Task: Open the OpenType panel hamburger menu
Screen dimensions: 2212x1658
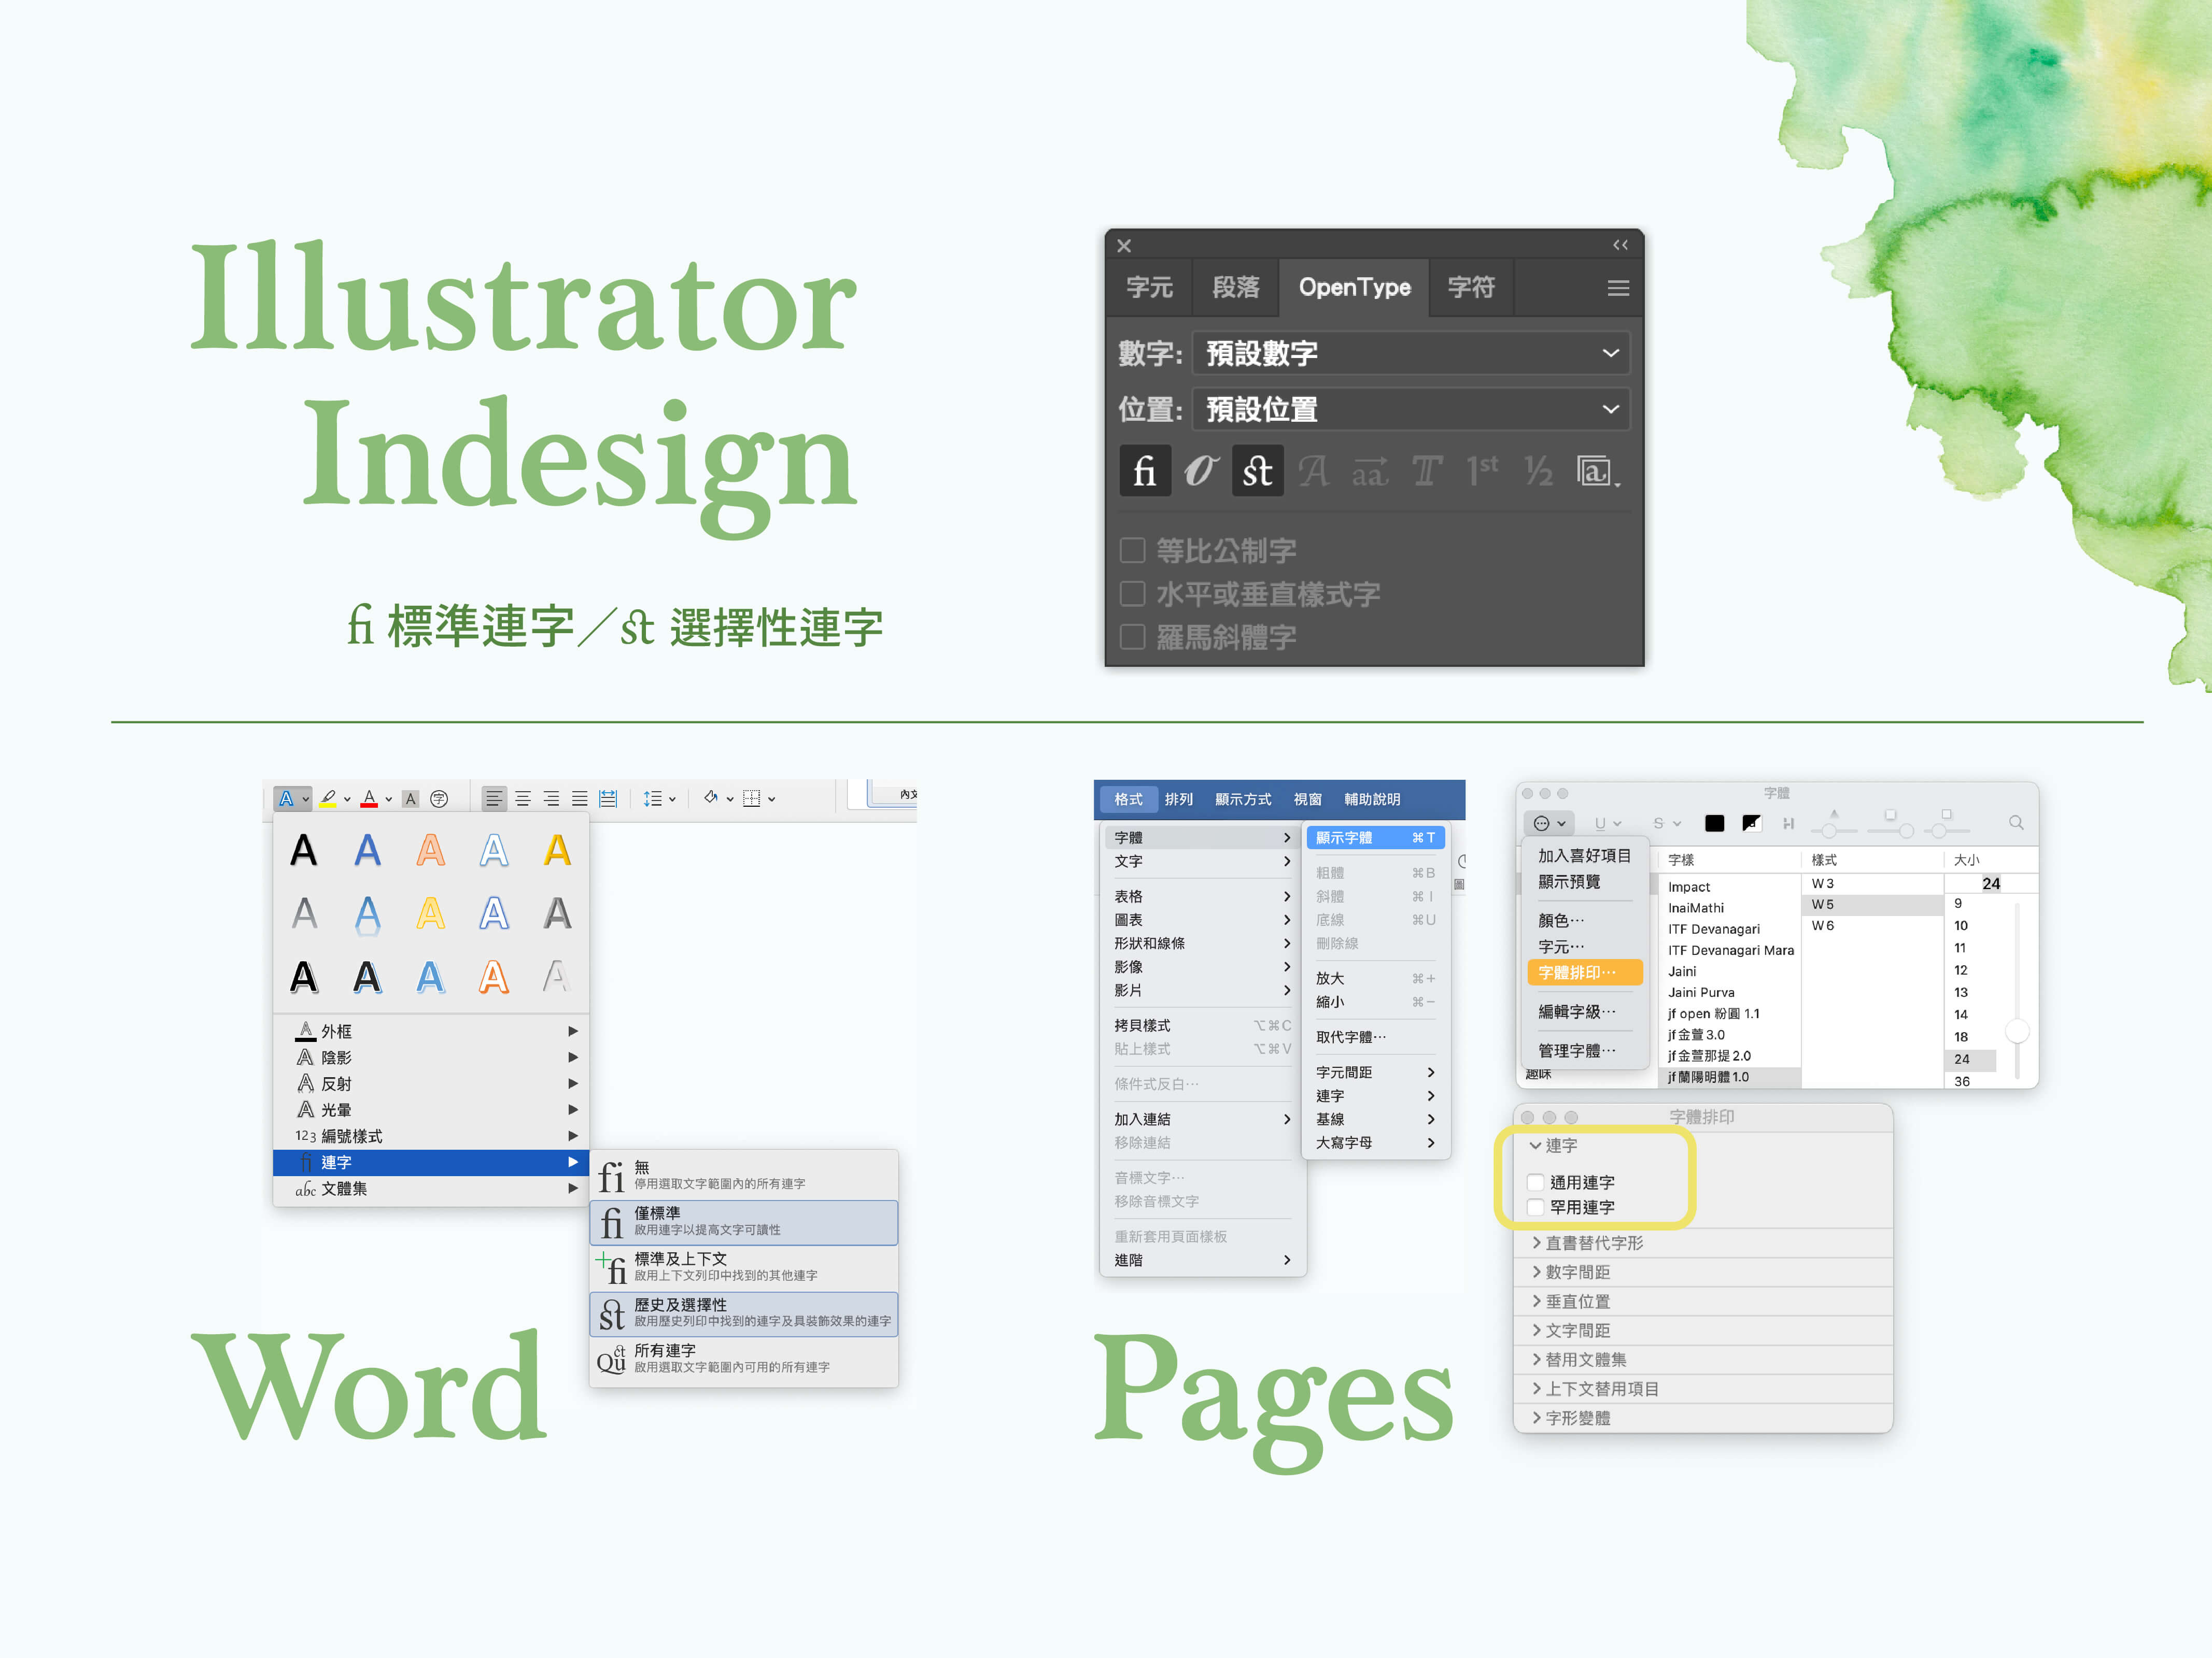Action: 1618,289
